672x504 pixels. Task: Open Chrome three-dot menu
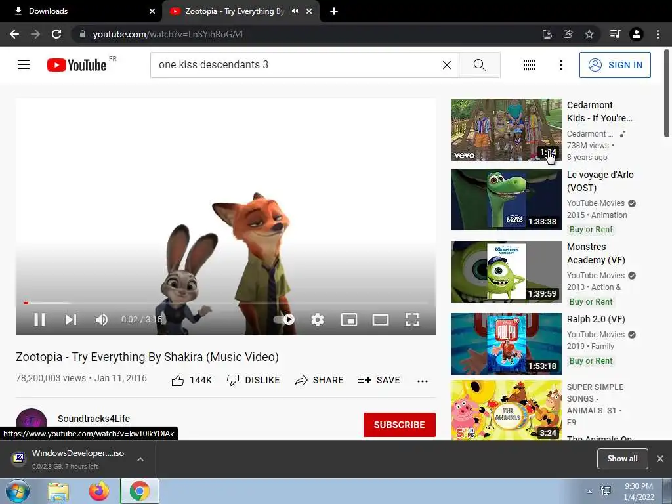[658, 34]
